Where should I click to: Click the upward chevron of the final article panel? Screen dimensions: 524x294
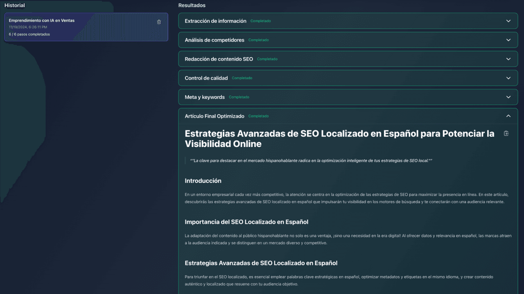(508, 116)
